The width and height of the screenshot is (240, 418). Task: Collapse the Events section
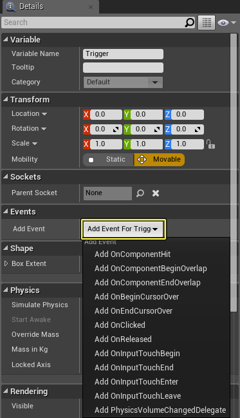(x=6, y=211)
